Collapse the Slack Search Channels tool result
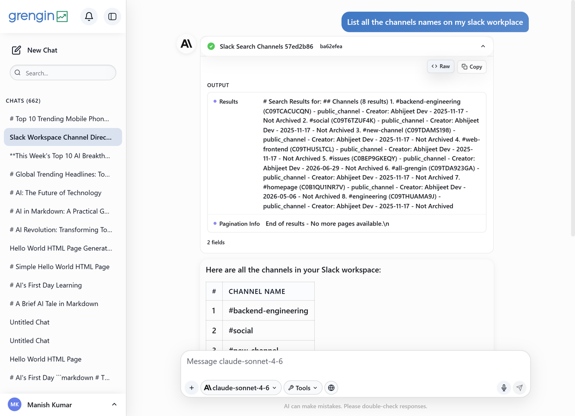This screenshot has height=416, width=575. (x=483, y=46)
